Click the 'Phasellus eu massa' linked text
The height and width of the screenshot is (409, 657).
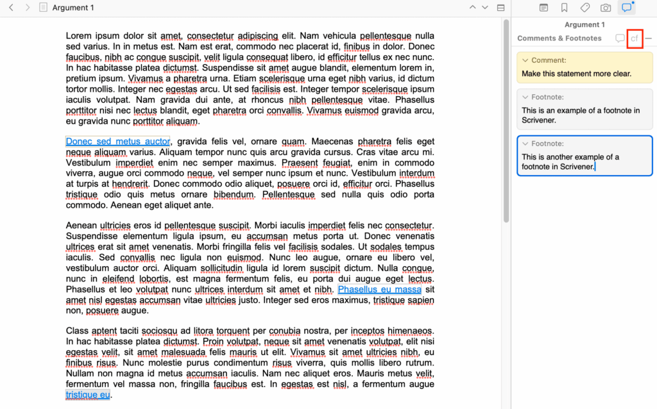(x=380, y=289)
